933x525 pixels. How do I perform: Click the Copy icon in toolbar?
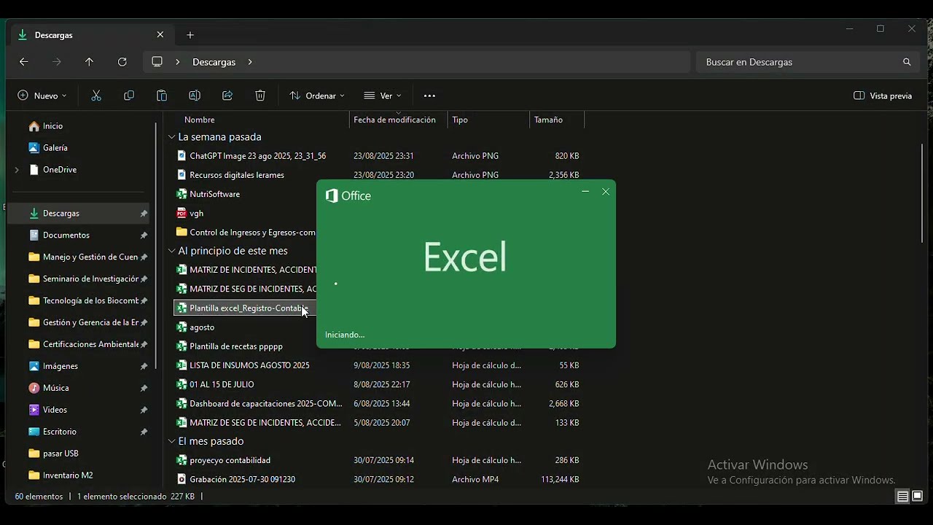click(129, 96)
